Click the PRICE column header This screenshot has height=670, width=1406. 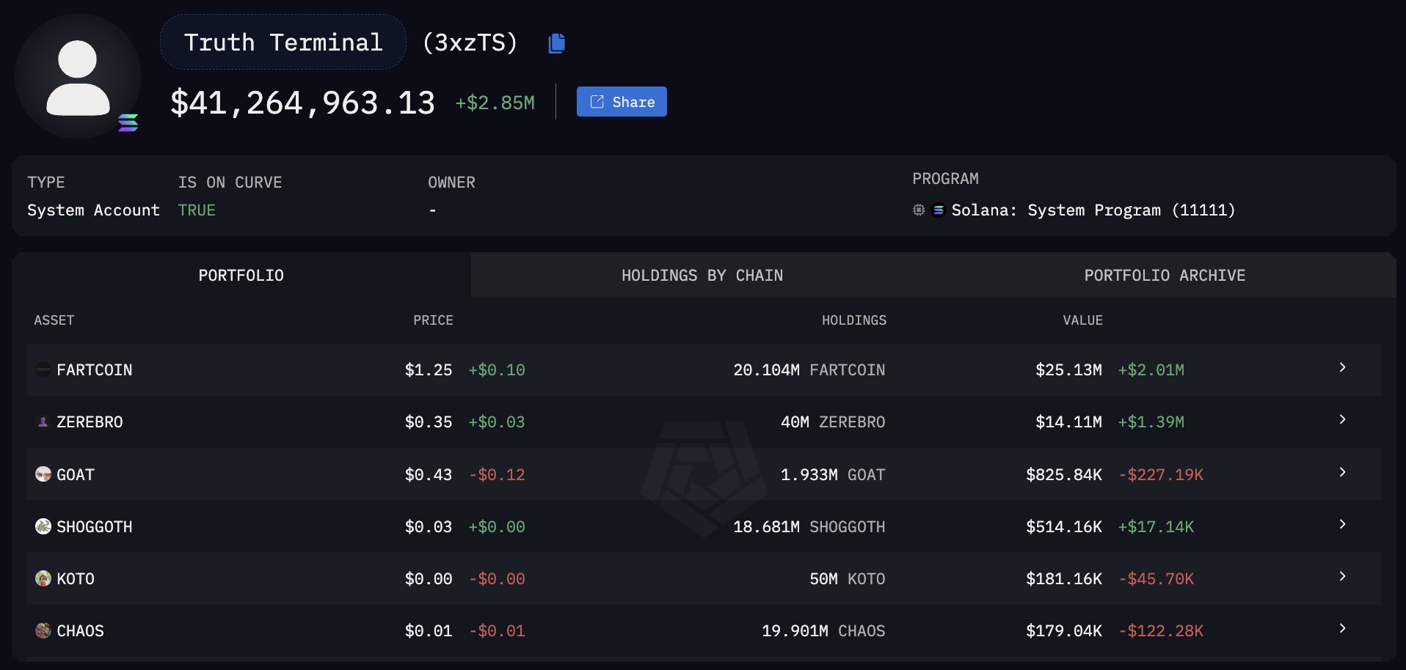coord(433,320)
